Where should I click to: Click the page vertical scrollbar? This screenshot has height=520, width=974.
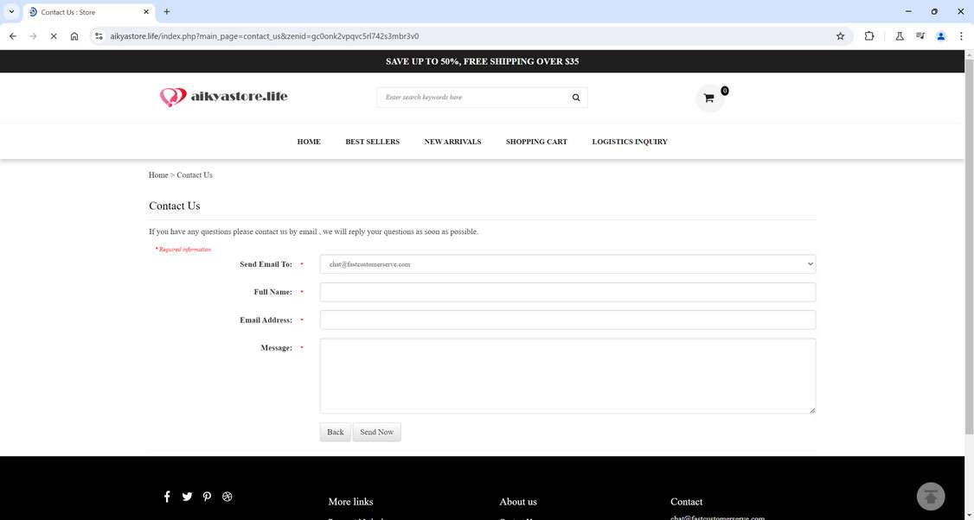969,248
